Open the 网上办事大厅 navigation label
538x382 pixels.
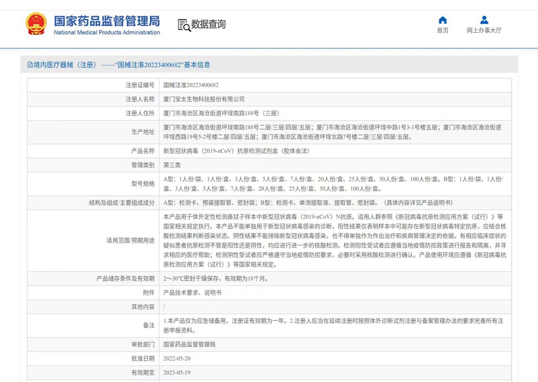484,30
